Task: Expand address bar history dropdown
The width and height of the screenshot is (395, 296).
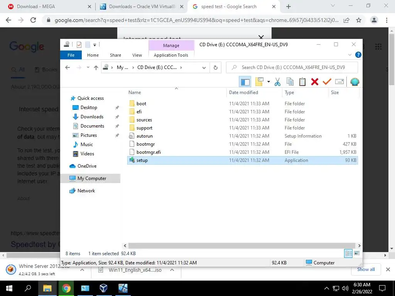Action: click(204, 67)
